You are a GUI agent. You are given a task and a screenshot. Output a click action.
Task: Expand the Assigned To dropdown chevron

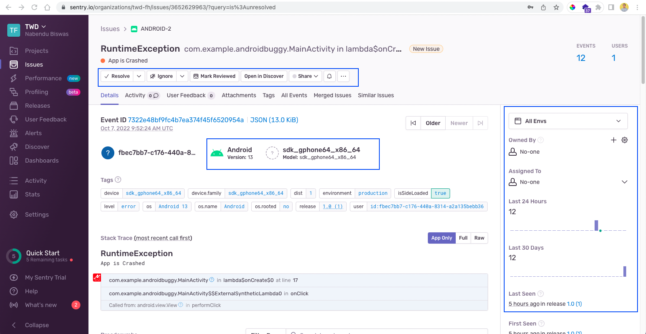click(x=625, y=182)
